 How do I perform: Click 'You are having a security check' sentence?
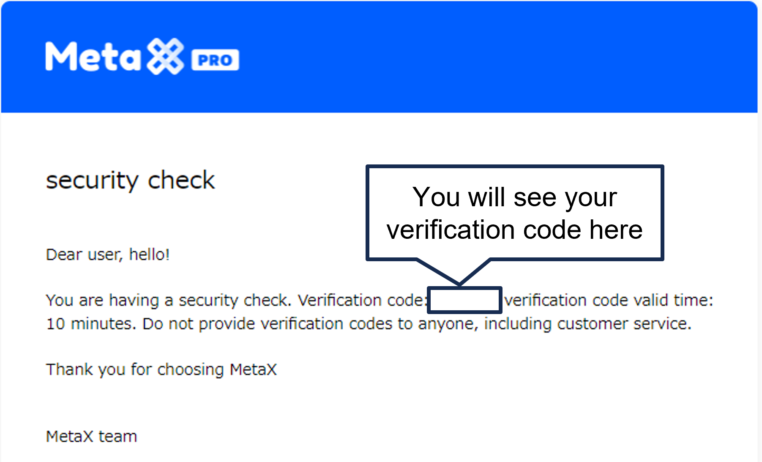(x=167, y=300)
